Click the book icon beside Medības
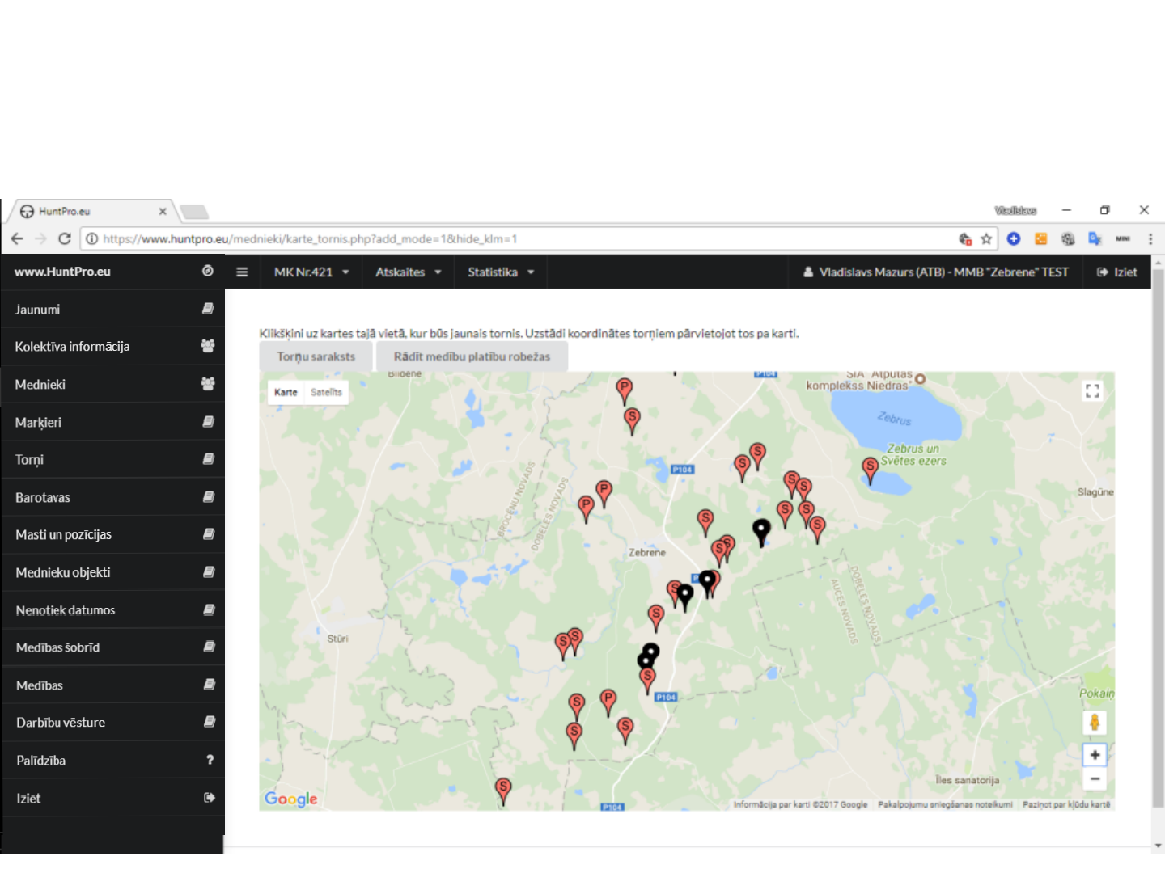The height and width of the screenshot is (873, 1165). [208, 685]
